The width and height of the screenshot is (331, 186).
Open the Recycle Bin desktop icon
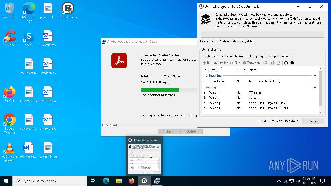10,11
